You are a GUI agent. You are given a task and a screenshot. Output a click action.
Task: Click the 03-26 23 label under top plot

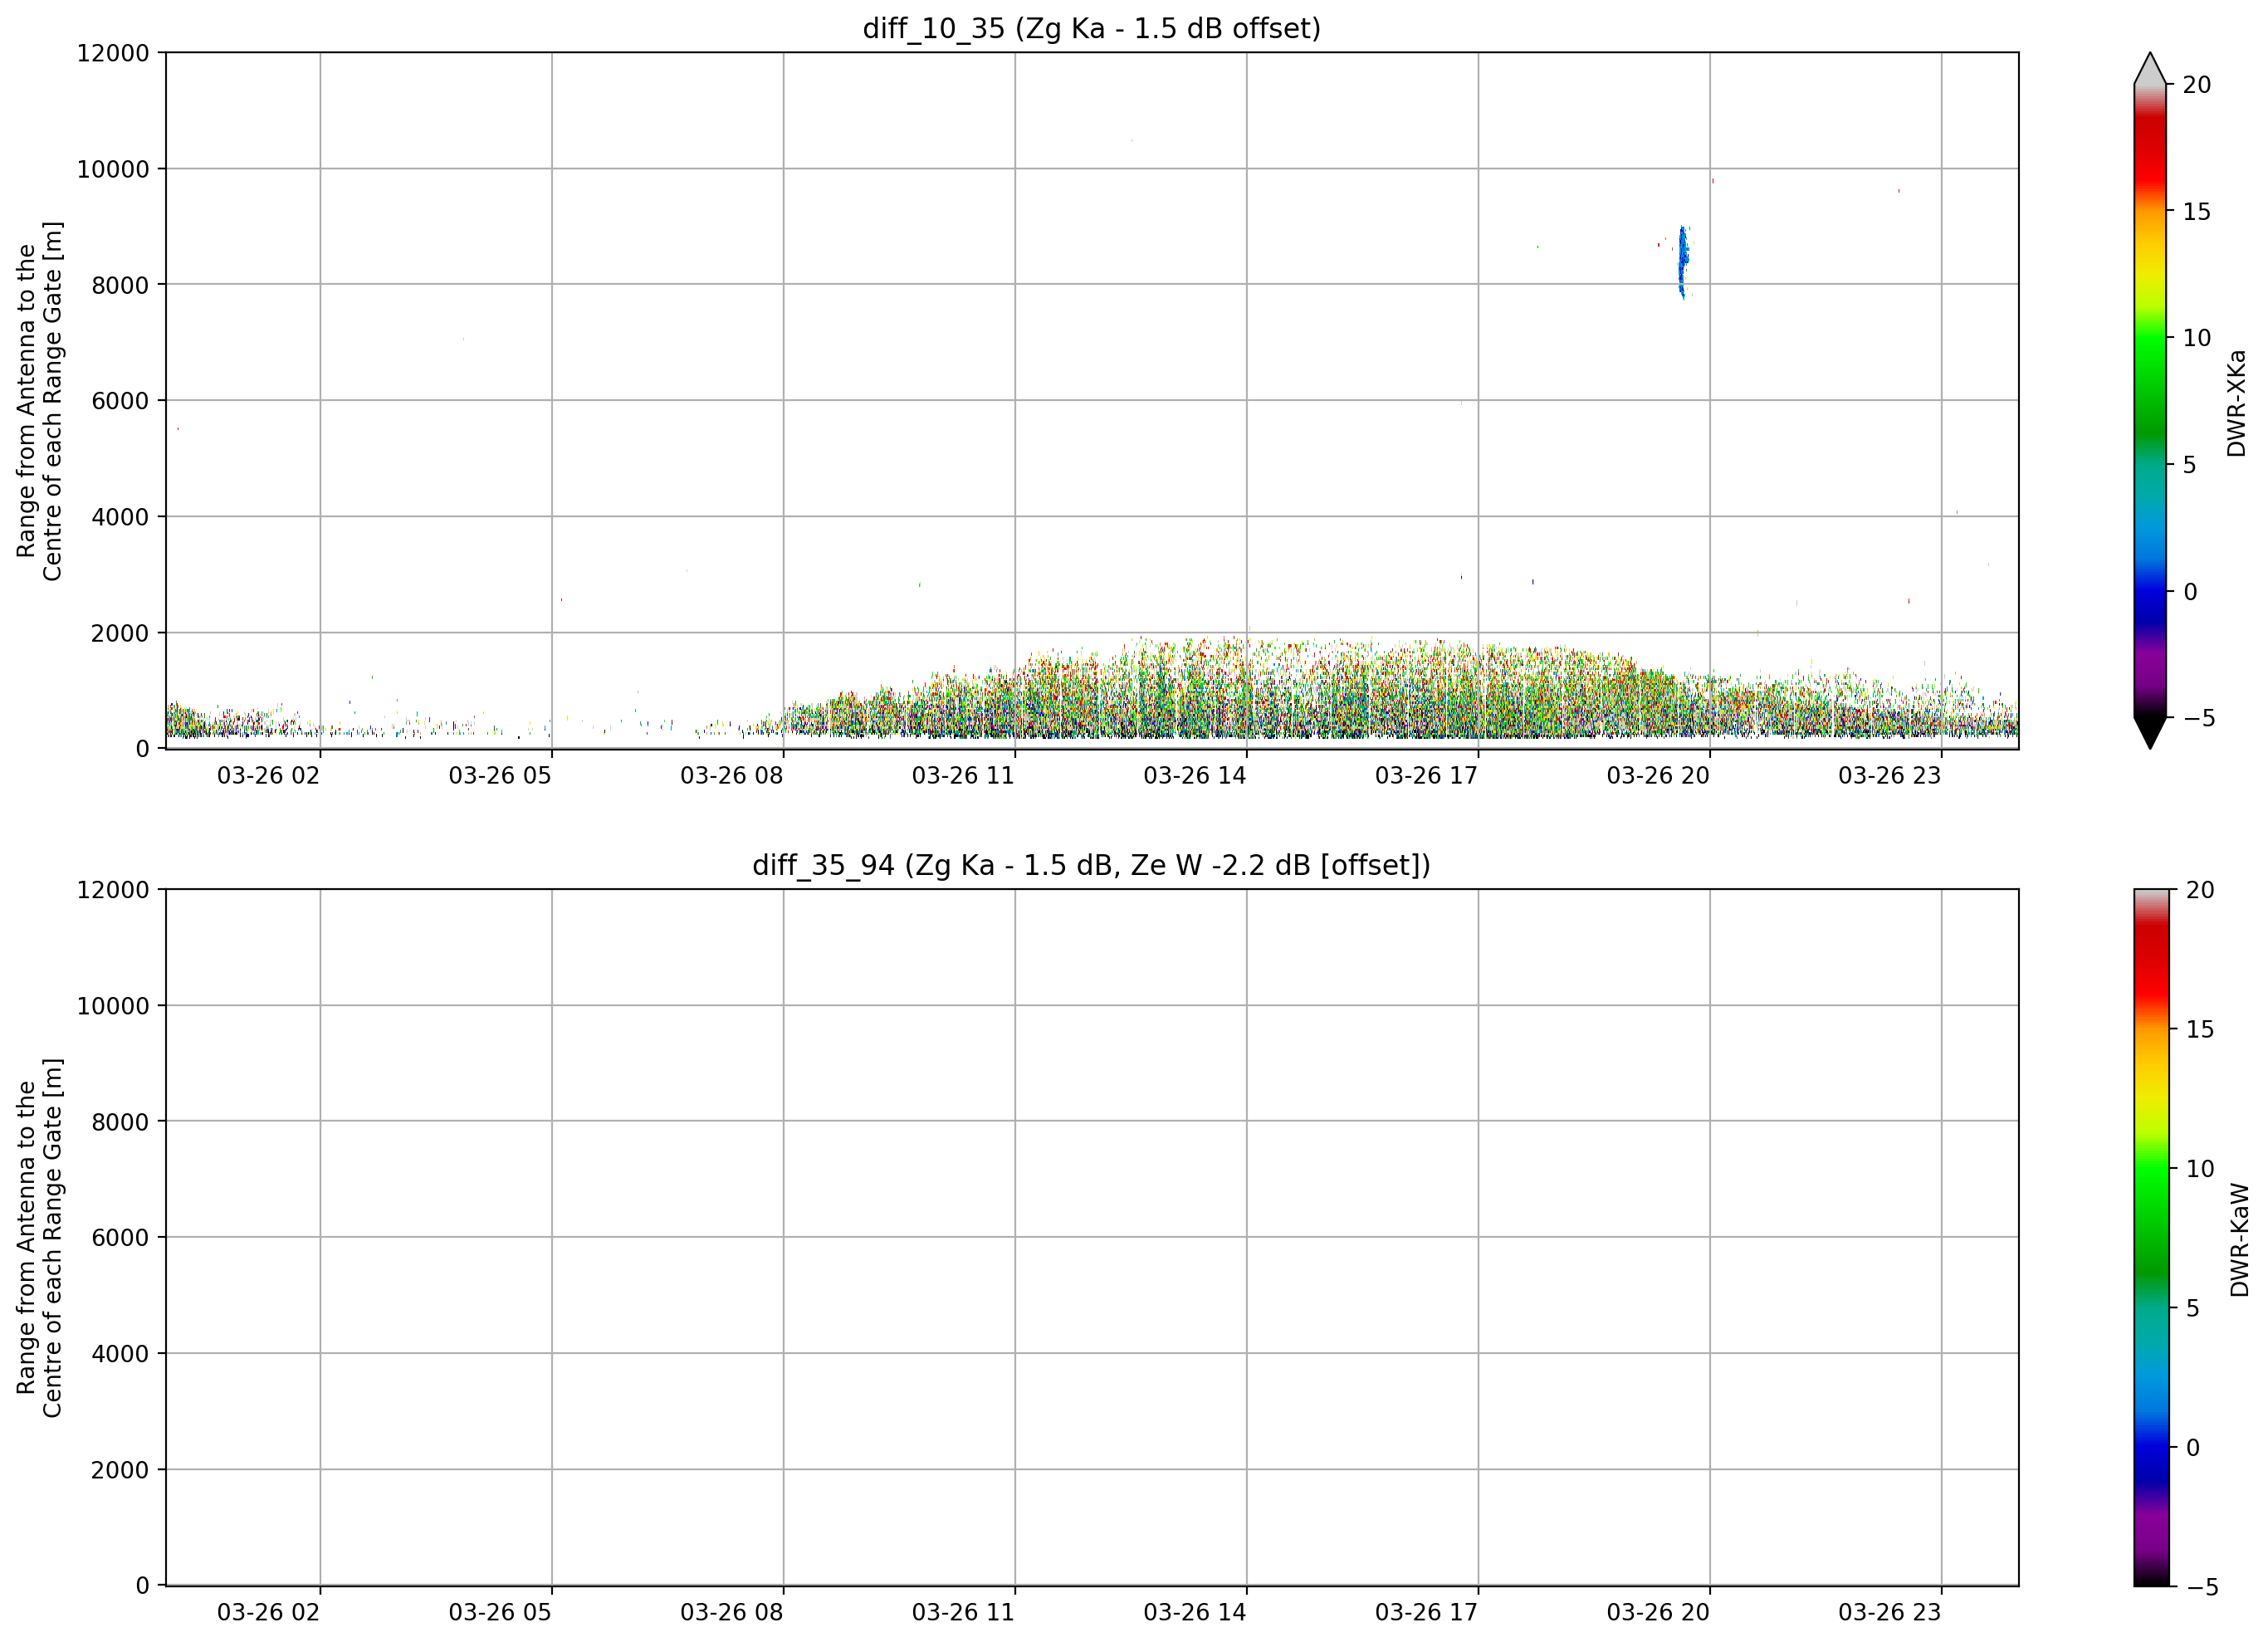tap(1890, 776)
